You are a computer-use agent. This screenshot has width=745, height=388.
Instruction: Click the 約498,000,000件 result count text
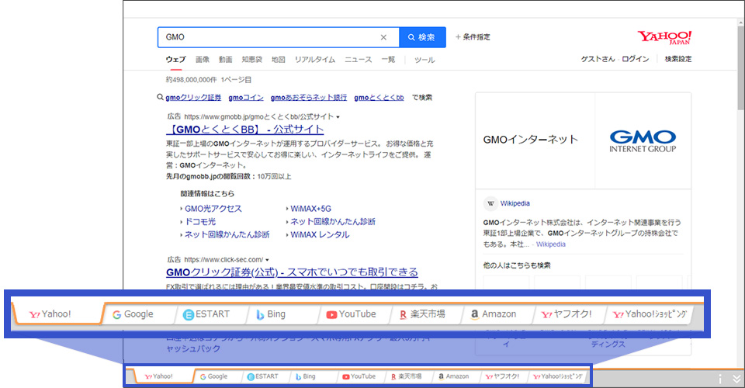191,80
